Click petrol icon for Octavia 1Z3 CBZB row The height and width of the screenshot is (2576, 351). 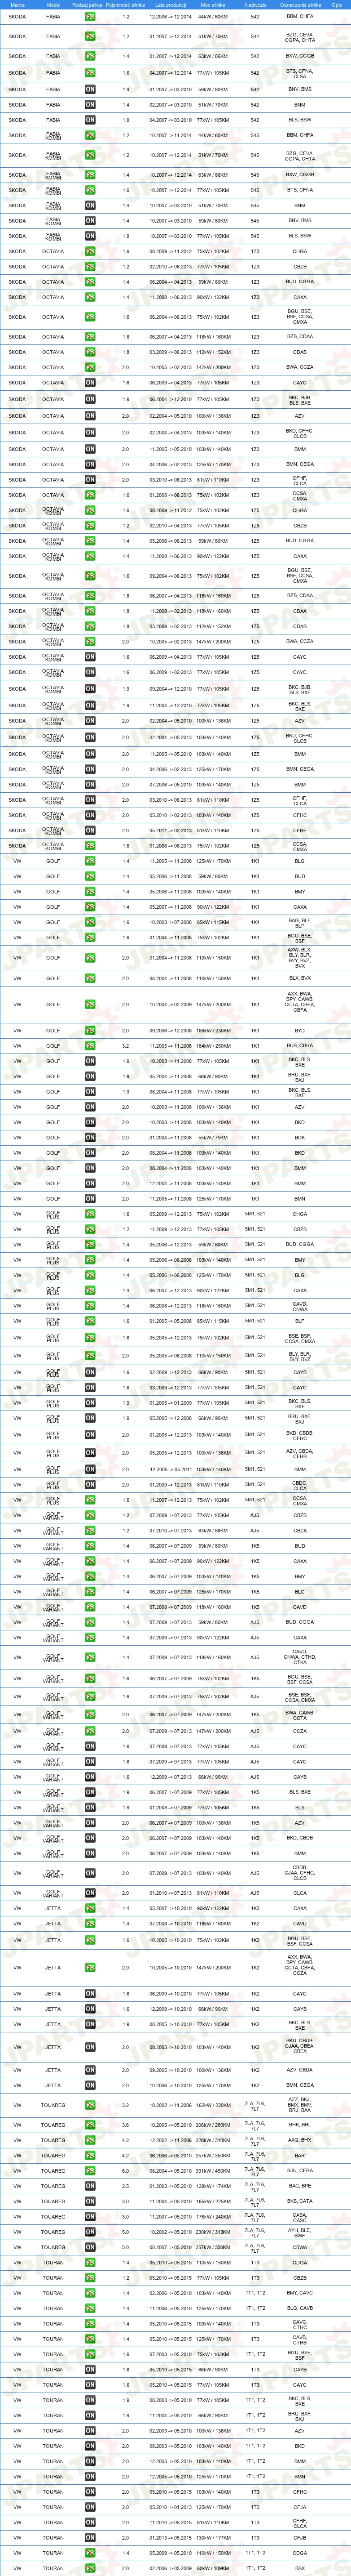[x=90, y=267]
